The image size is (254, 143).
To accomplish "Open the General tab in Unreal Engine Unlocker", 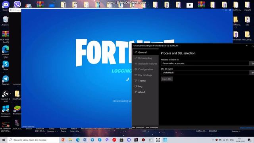I will [x=145, y=52].
